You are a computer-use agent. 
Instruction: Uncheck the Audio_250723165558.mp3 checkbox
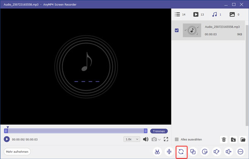(177, 30)
